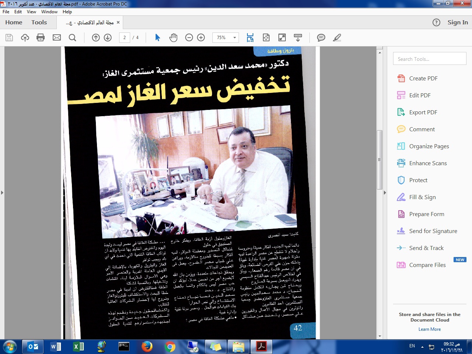This screenshot has width=472, height=354.
Task: Print the document with the printer icon
Action: tap(41, 38)
